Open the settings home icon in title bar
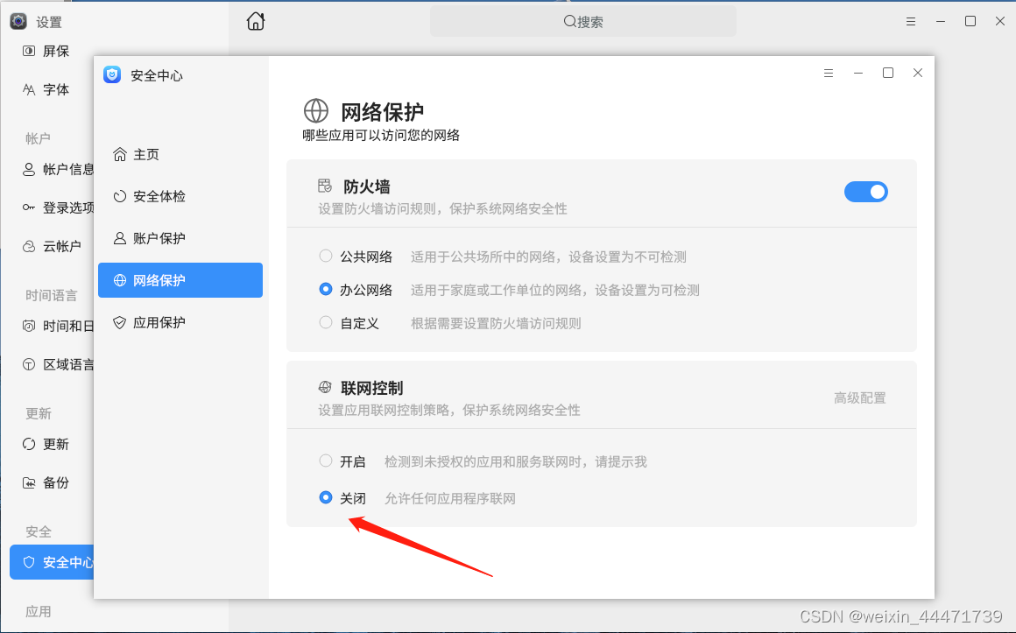 [255, 20]
